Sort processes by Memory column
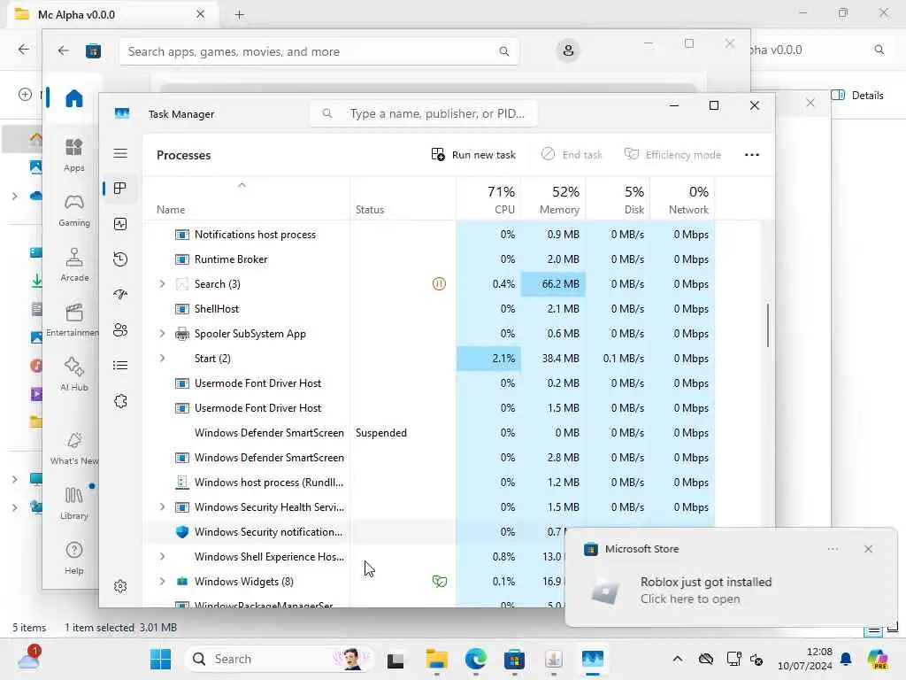The width and height of the screenshot is (906, 680). tap(554, 199)
